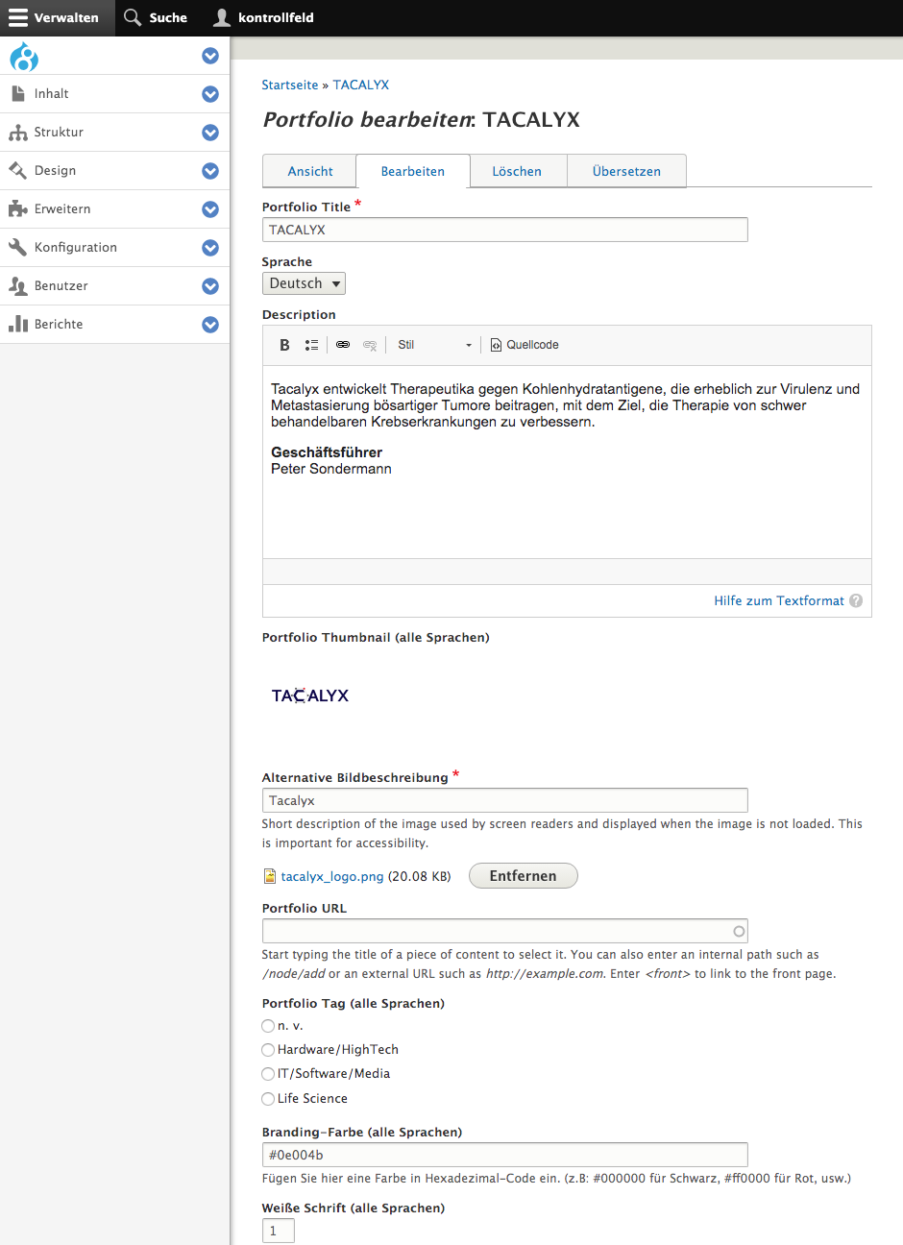Select the n. v. radio option
The height and width of the screenshot is (1245, 903).
point(268,1026)
